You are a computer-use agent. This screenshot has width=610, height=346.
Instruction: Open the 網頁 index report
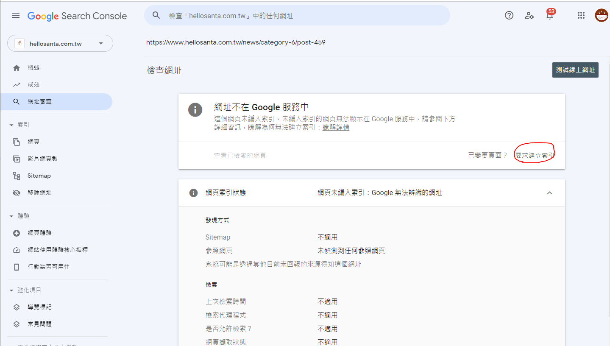coord(33,142)
